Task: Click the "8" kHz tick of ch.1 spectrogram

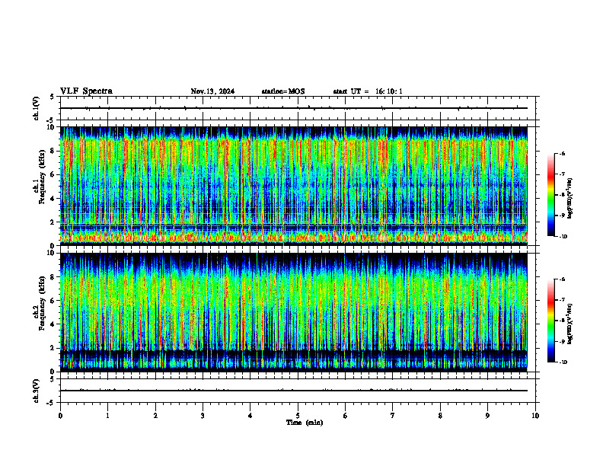Action: (53, 151)
